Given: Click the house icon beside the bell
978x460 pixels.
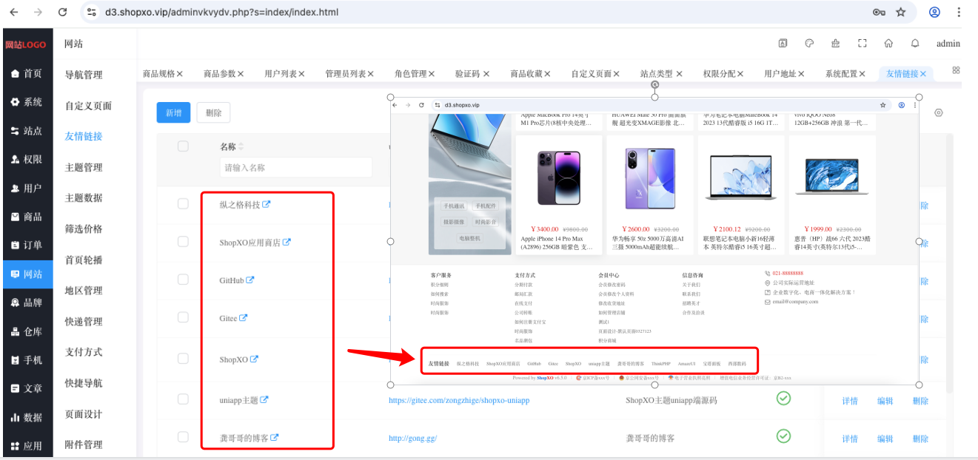Looking at the screenshot, I should (x=888, y=44).
